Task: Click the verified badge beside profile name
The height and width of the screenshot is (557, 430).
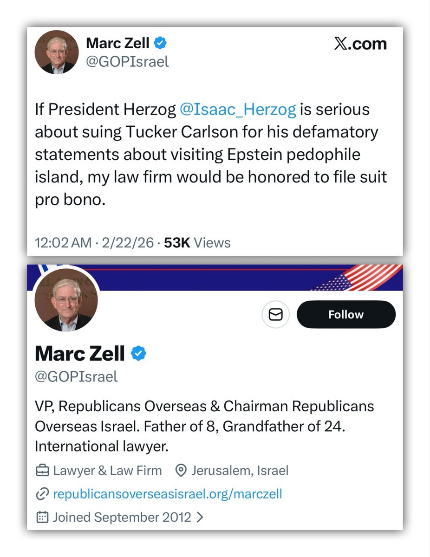Action: pos(138,354)
